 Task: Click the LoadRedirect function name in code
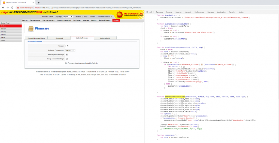[x=171, y=15]
